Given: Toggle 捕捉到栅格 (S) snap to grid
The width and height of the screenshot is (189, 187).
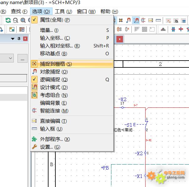Looking at the screenshot, I should pyautogui.click(x=72, y=64).
